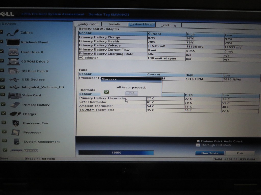Screen dimensions: 261x195
Task: Click the Exit button
Action: 240,153
